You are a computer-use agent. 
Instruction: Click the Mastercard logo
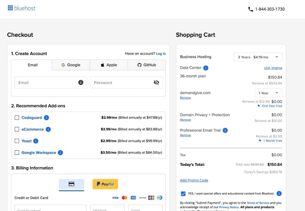125,198
